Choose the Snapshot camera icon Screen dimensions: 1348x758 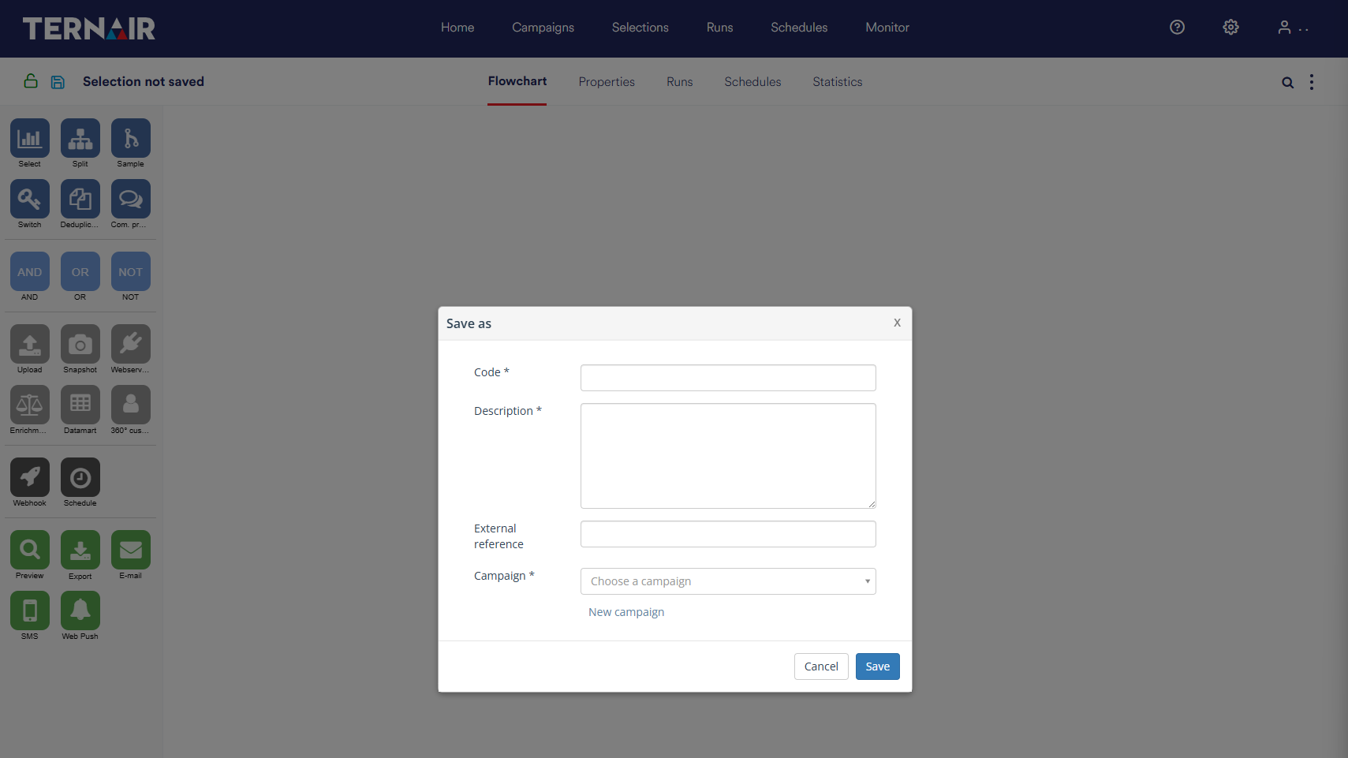click(80, 344)
